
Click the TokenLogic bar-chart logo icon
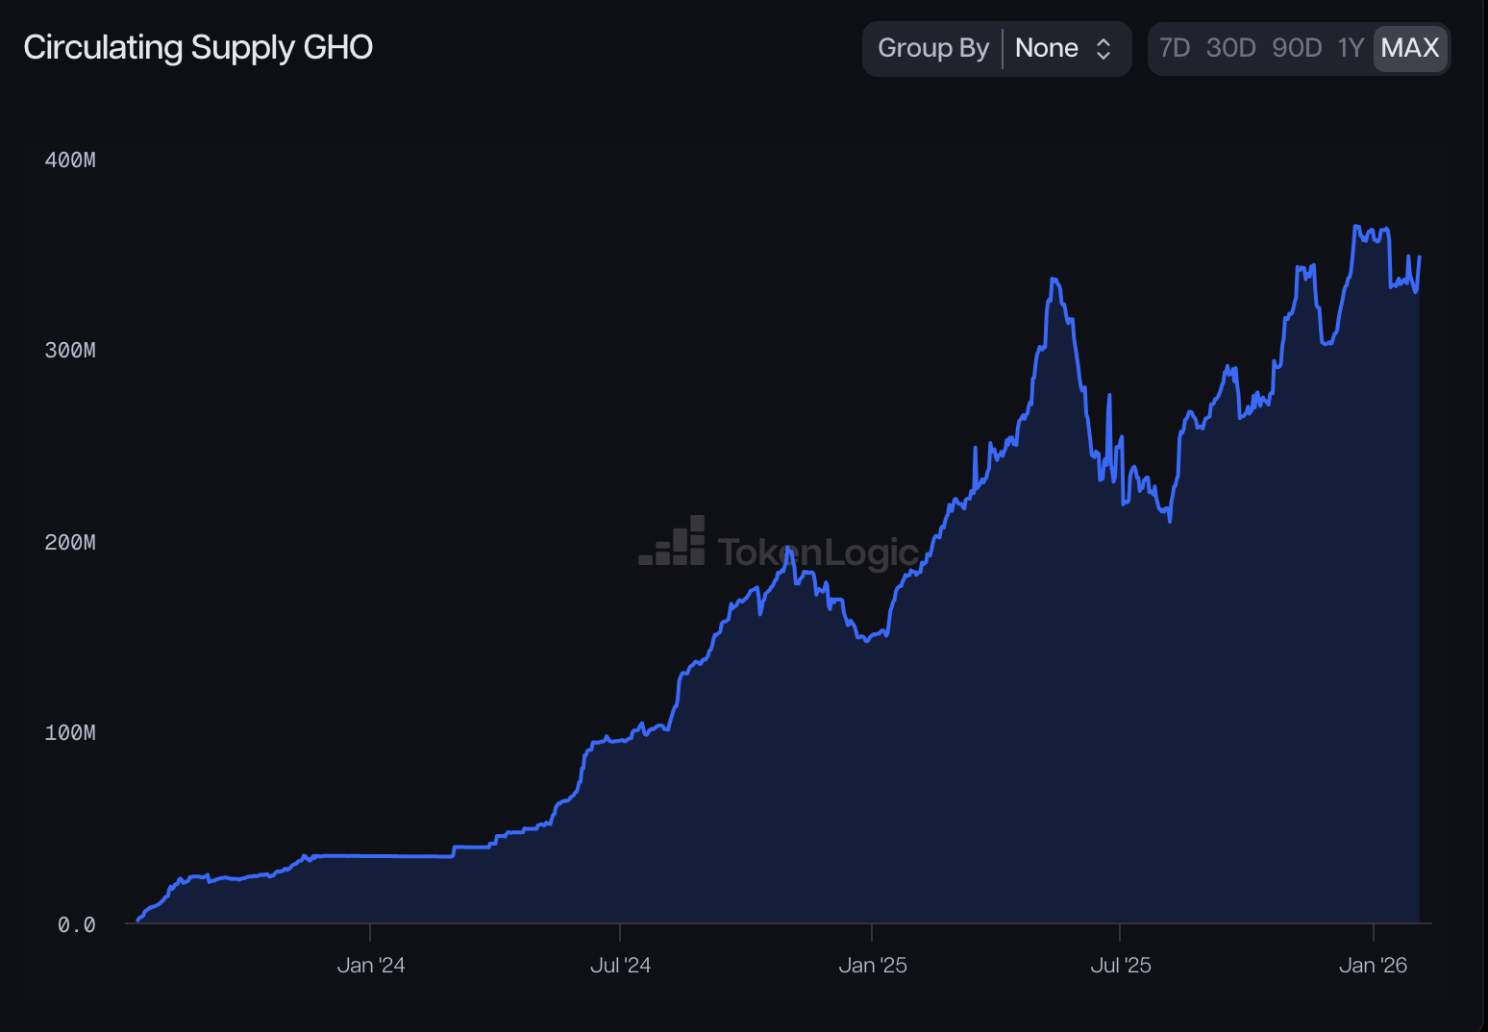pos(673,543)
